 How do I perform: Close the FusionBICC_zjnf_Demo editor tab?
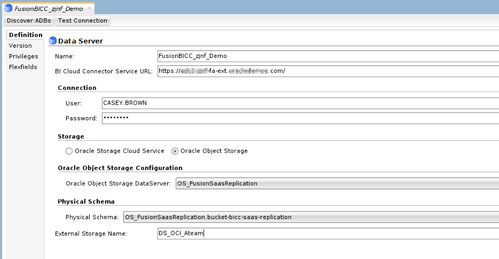coord(89,8)
